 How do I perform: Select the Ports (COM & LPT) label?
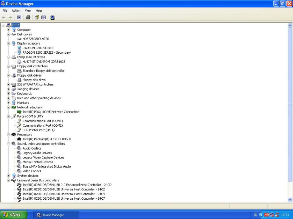coord(30,116)
